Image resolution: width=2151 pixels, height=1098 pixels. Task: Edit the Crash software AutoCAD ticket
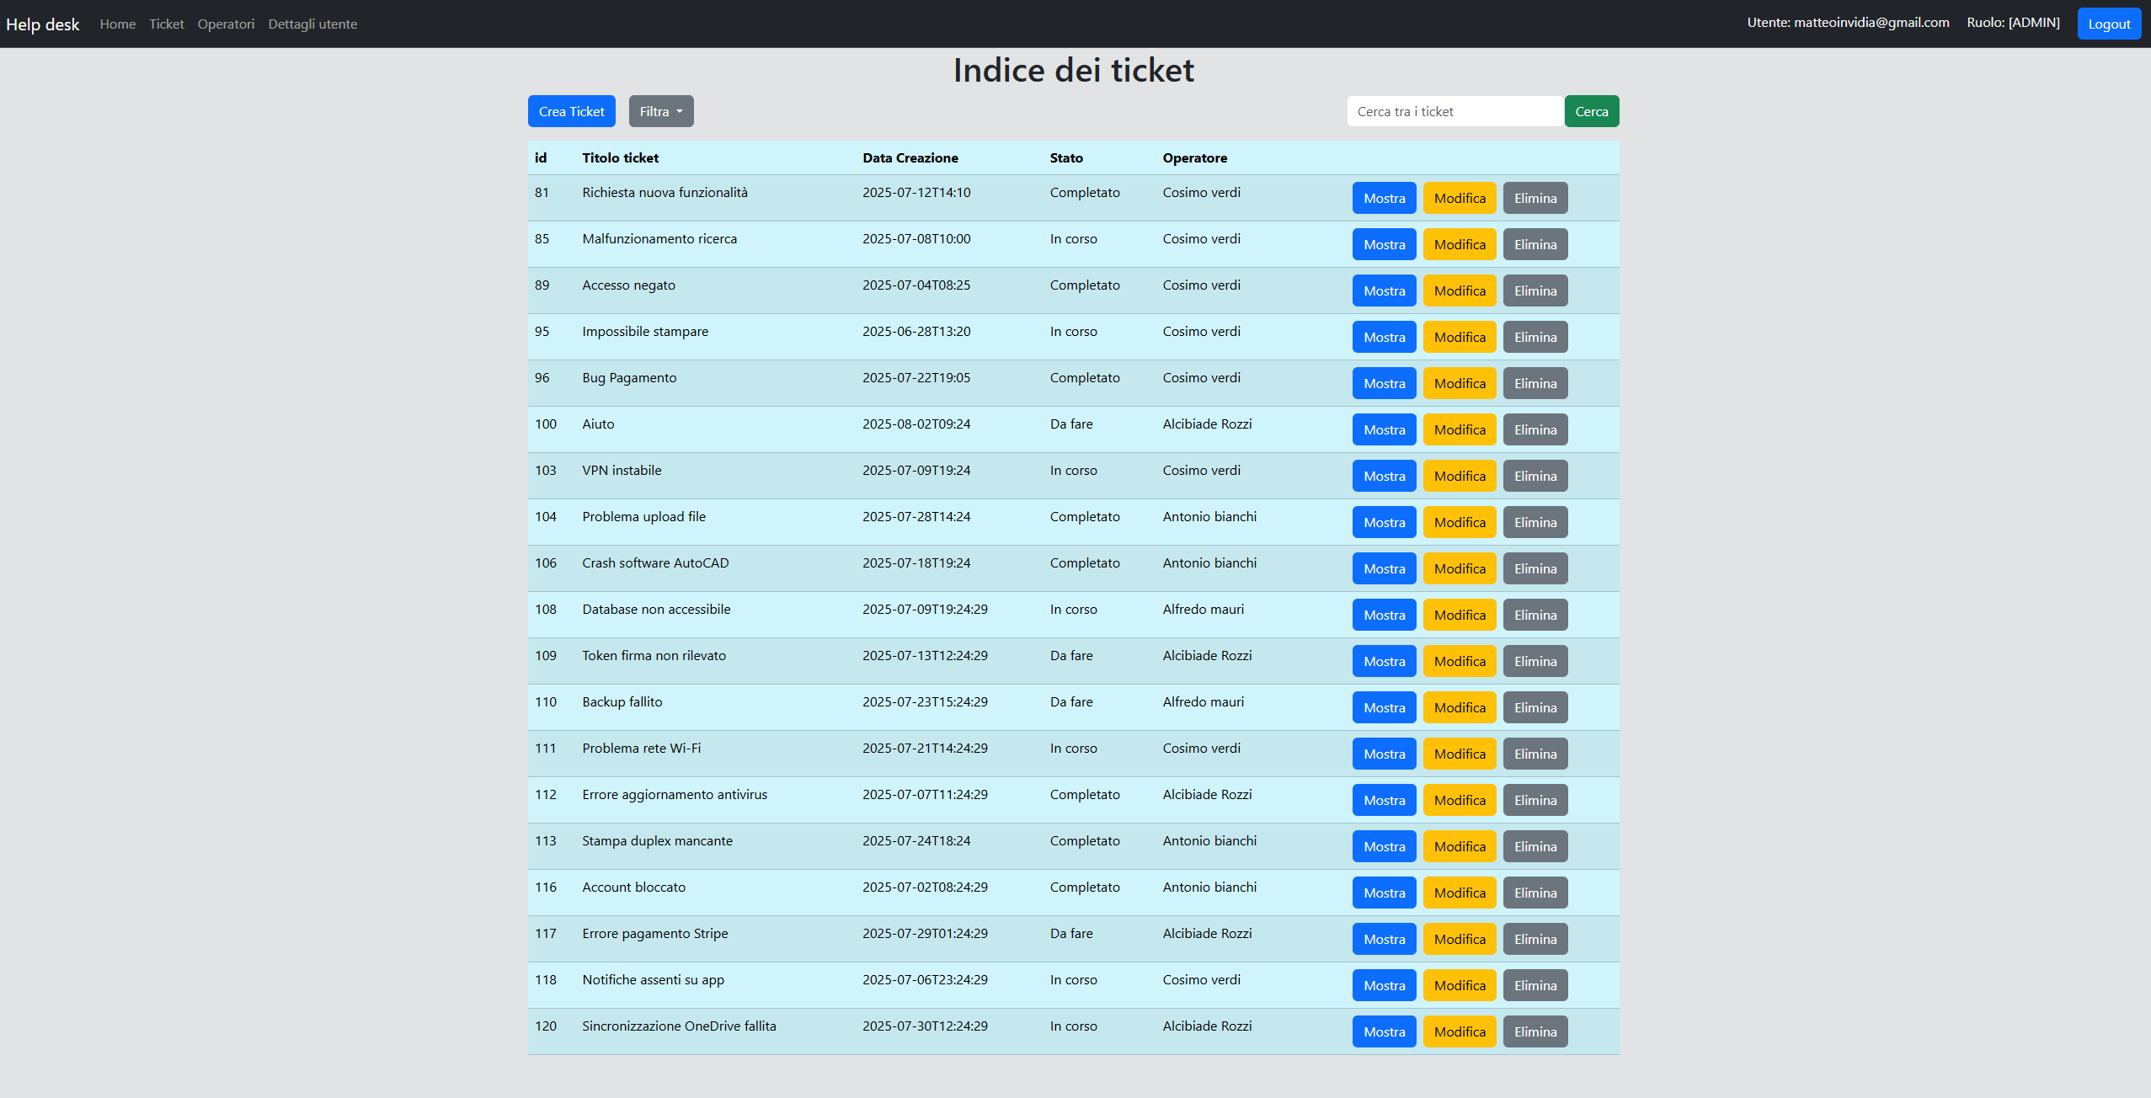coord(1459,568)
